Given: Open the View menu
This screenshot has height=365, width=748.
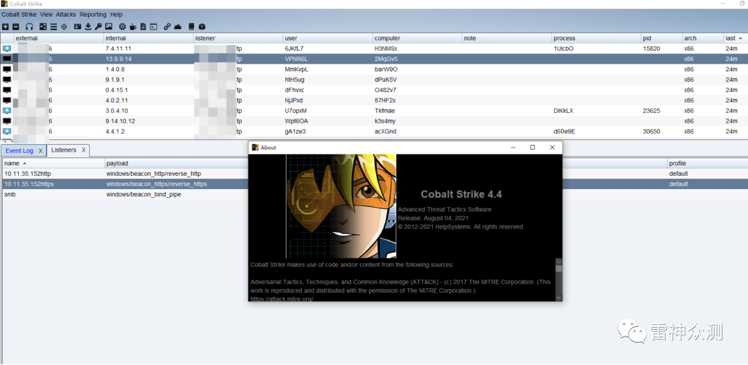Looking at the screenshot, I should point(46,15).
